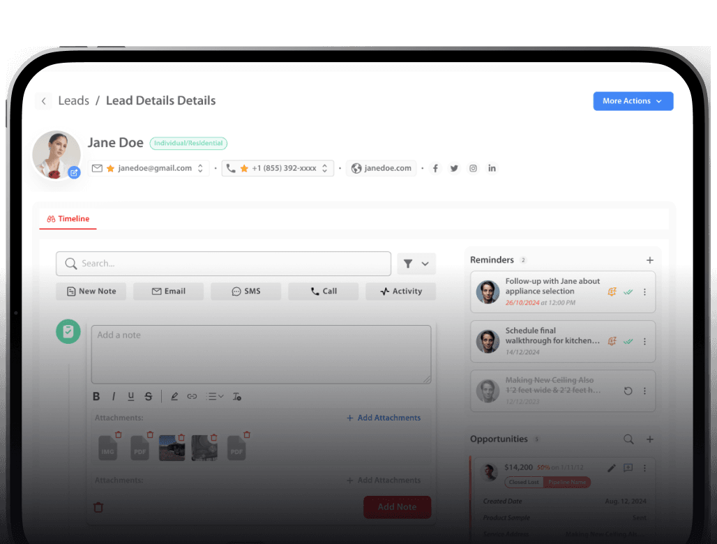The image size is (717, 544).
Task: Click the insert link icon in note editor
Action: pyautogui.click(x=192, y=396)
